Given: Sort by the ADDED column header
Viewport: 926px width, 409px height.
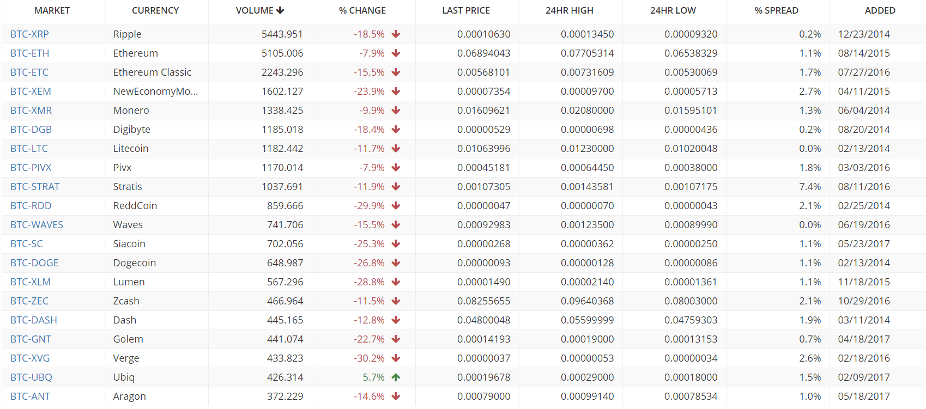Looking at the screenshot, I should (x=880, y=10).
